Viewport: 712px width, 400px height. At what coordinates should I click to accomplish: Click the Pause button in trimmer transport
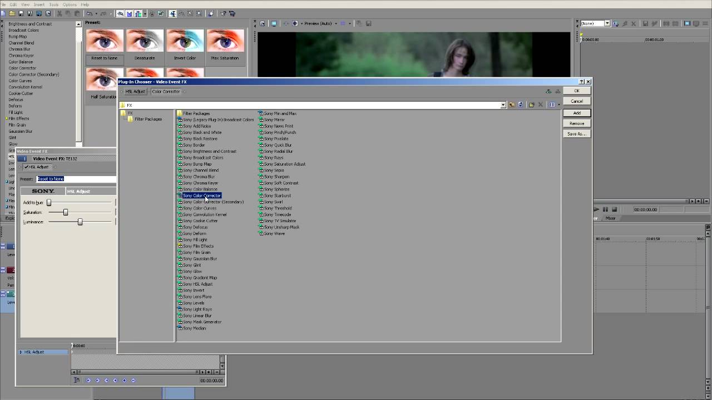click(605, 209)
